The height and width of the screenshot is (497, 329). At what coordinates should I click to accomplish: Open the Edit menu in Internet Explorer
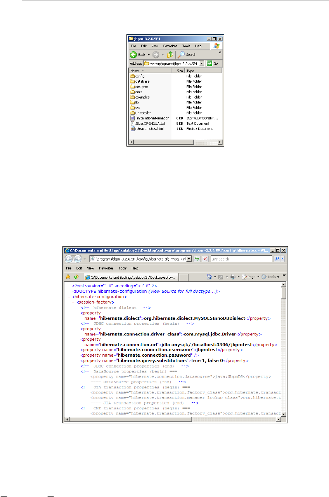point(79,268)
